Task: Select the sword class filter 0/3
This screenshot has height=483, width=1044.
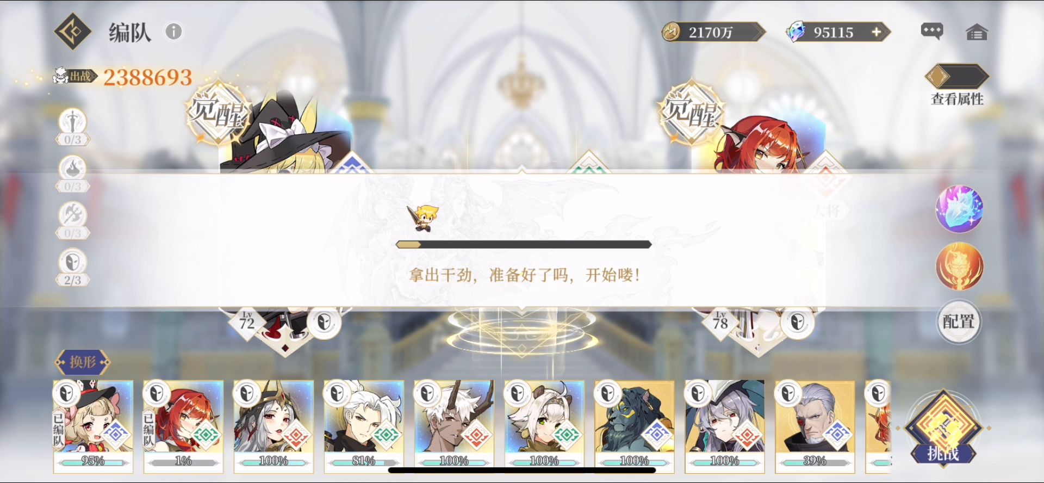Action: (72, 127)
